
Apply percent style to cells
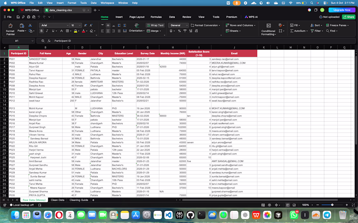point(179,31)
